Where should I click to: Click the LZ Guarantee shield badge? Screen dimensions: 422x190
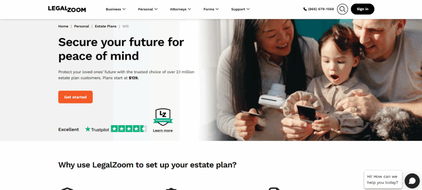click(x=163, y=117)
